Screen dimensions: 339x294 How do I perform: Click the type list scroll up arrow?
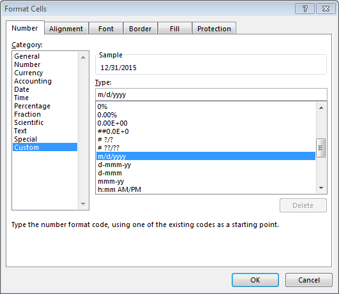[321, 108]
